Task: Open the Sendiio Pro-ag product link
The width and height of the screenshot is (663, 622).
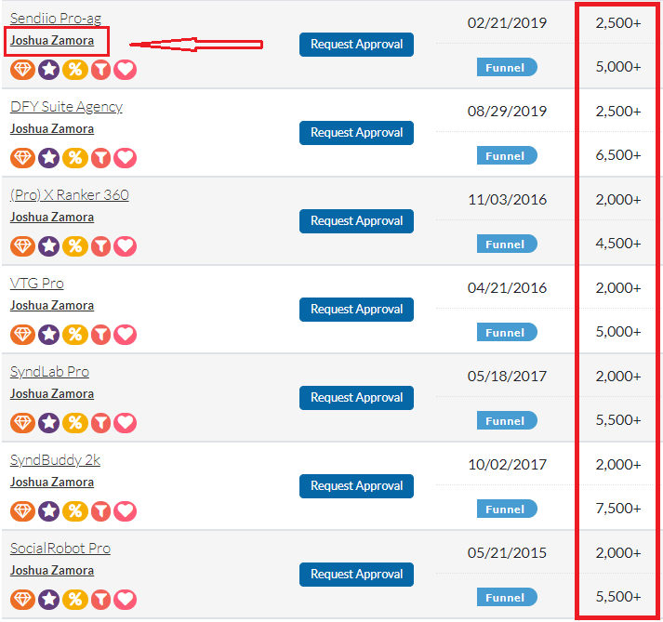Action: coord(56,19)
